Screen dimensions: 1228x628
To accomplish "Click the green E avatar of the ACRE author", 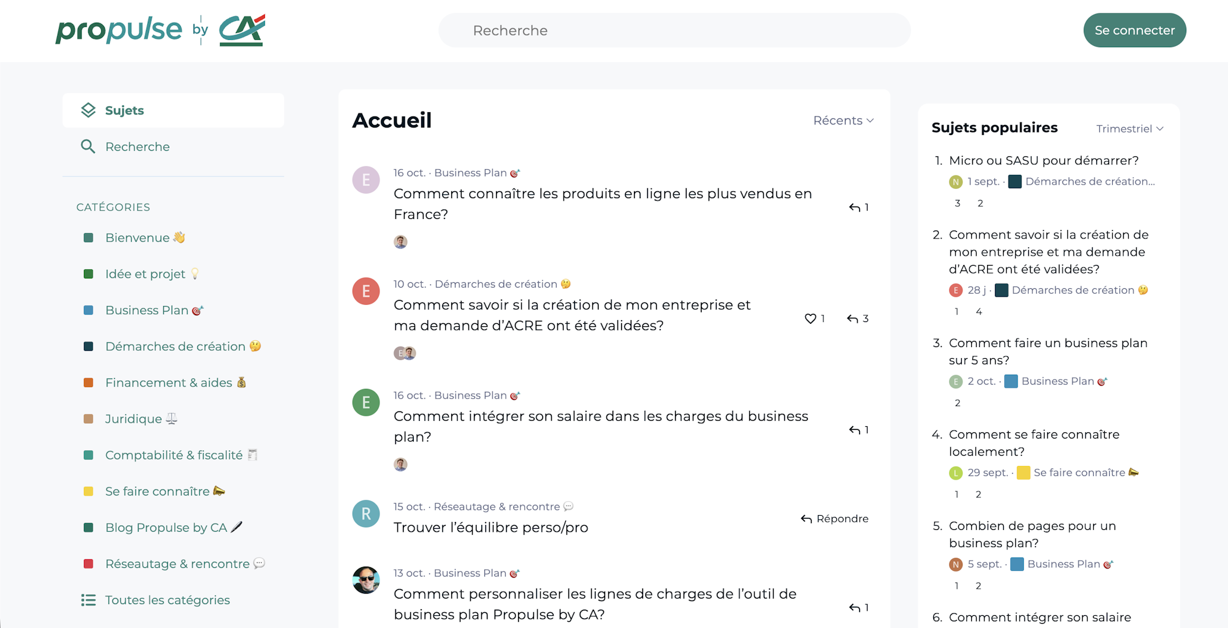I will tap(365, 291).
